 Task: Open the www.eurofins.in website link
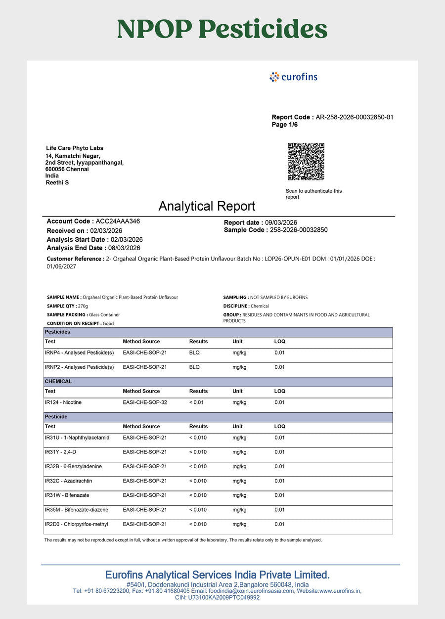[x=340, y=591]
